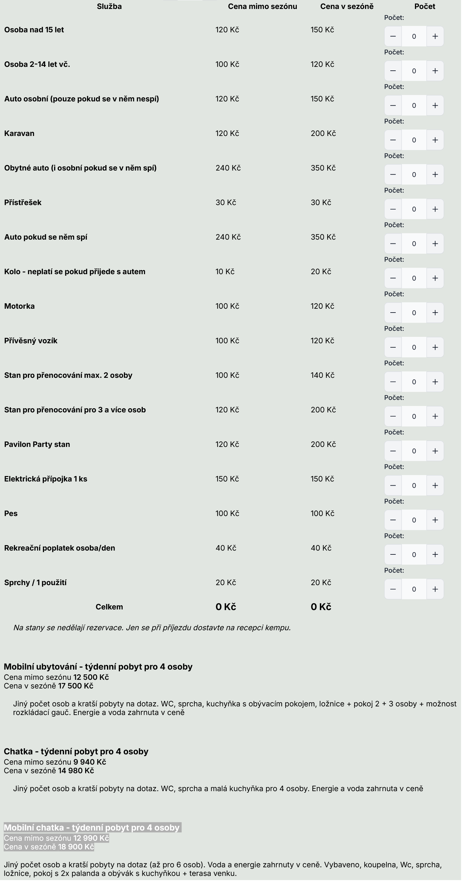Screen dimensions: 462x882
Task: Click Mobilní chatka týdenní pobyt heading
Action: 92,828
